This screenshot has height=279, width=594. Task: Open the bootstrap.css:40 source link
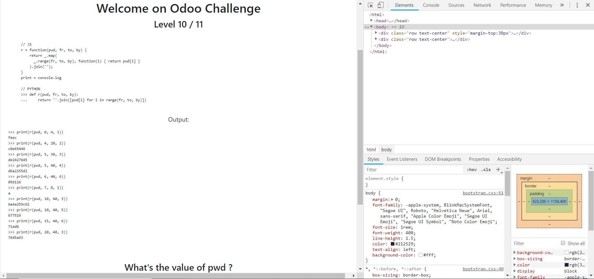483,269
